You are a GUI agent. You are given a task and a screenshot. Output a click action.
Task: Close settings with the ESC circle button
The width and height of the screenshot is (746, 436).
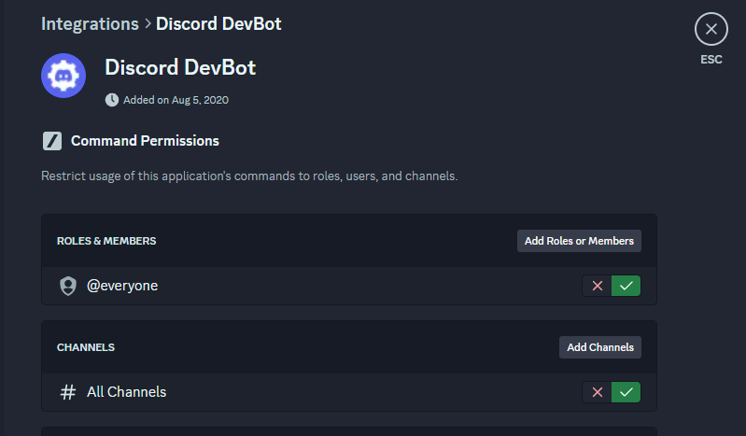[x=711, y=29]
